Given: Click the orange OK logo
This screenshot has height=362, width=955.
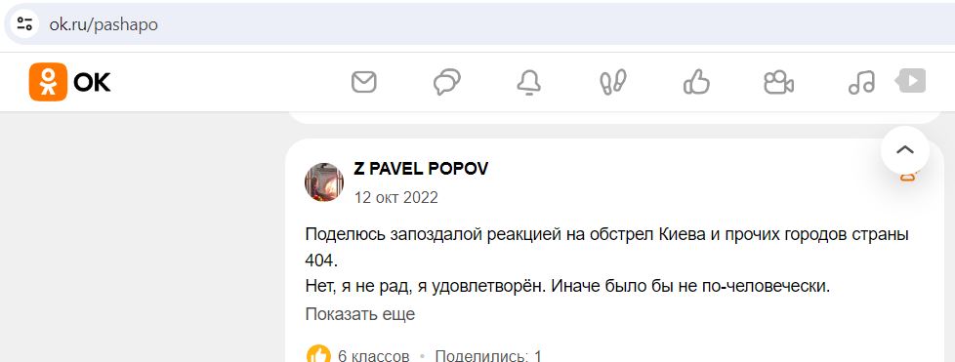Looking at the screenshot, I should (x=69, y=82).
